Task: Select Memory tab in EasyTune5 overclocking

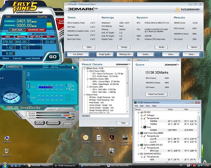Action: pos(21,36)
